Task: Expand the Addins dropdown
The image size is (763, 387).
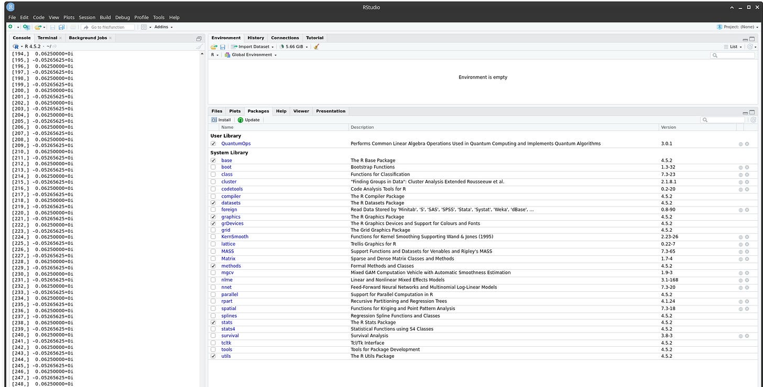Action: (163, 27)
